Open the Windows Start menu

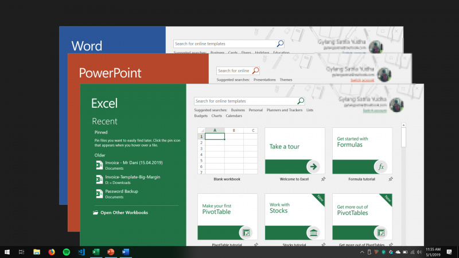click(x=7, y=252)
